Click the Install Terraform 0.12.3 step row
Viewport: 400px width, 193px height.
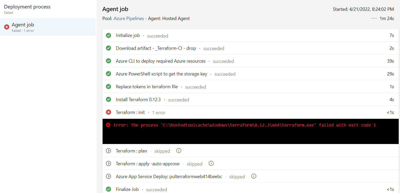tap(138, 99)
